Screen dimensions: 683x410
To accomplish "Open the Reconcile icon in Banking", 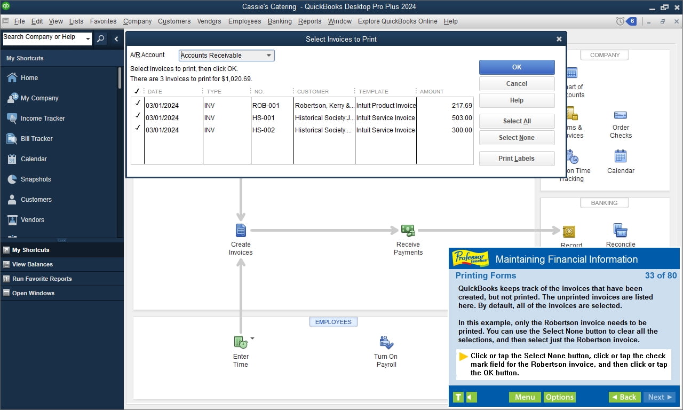I will click(x=621, y=230).
